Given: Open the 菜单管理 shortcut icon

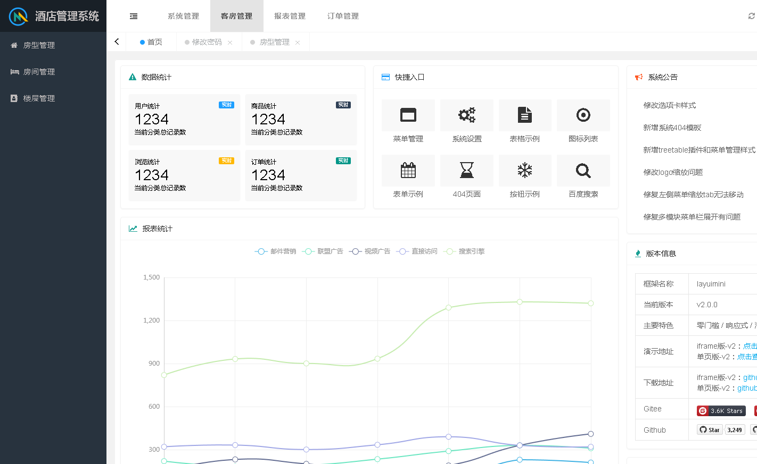Looking at the screenshot, I should tap(408, 115).
